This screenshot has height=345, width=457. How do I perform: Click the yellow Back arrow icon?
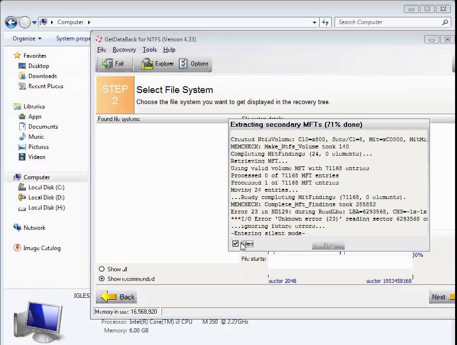coord(108,297)
